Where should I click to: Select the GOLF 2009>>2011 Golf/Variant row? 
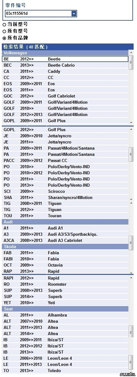(x=65, y=102)
